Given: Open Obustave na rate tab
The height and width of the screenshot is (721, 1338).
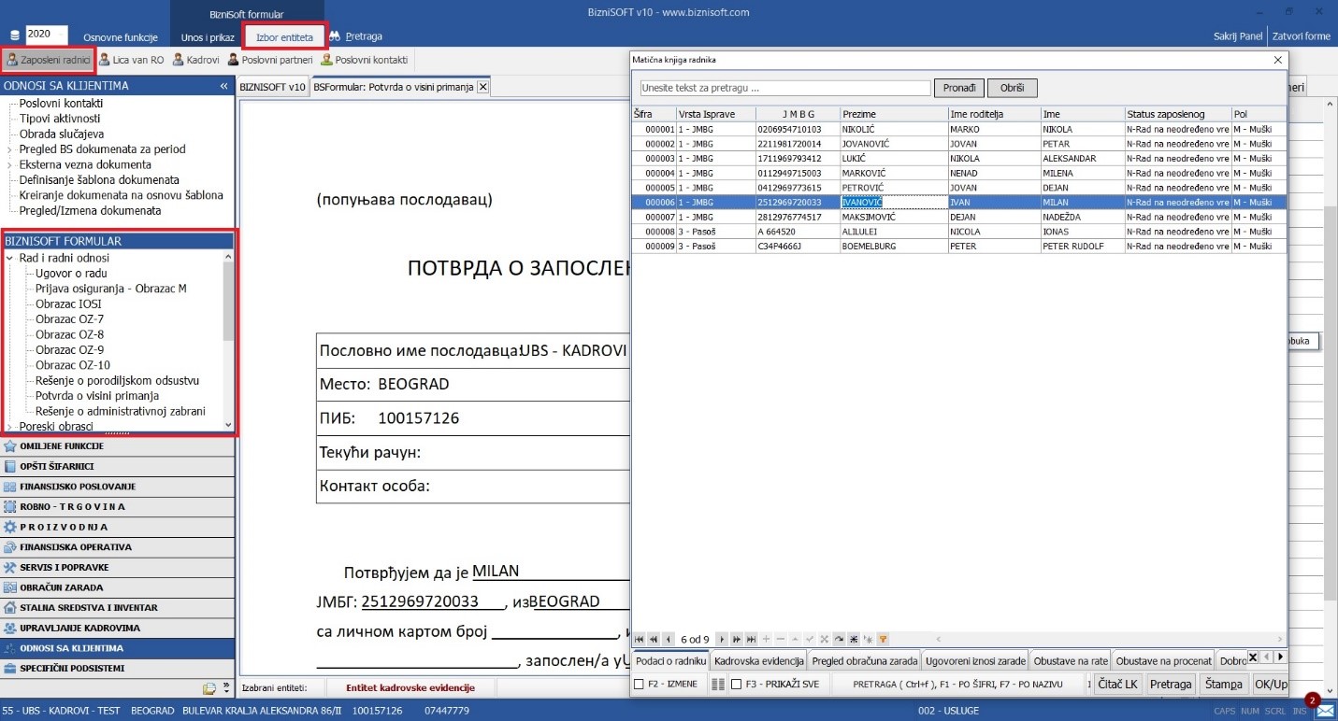Looking at the screenshot, I should click(1071, 661).
